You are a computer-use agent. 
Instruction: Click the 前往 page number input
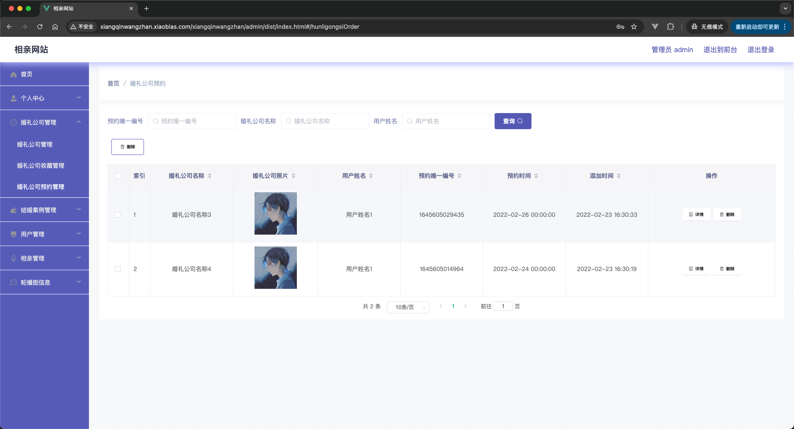click(x=503, y=306)
